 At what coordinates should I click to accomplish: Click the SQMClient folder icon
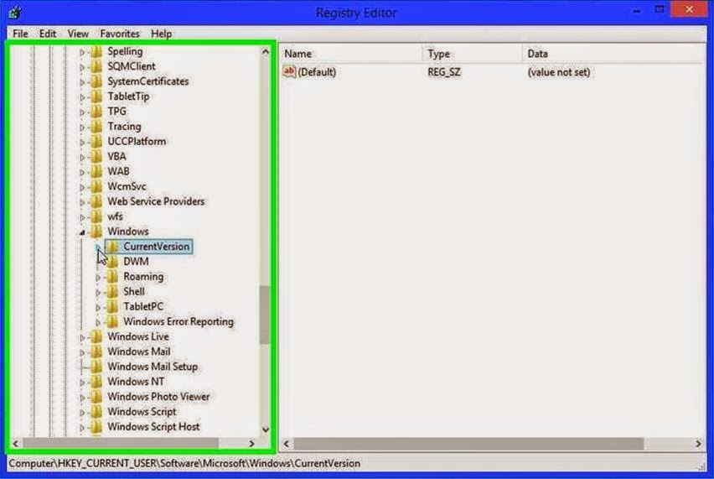96,66
